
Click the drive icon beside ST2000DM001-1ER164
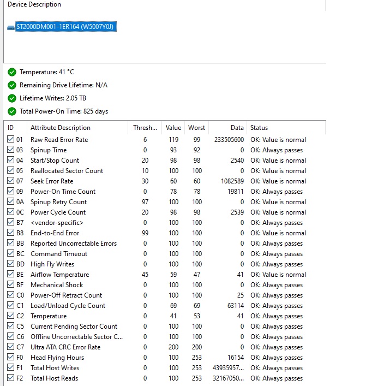click(x=11, y=27)
